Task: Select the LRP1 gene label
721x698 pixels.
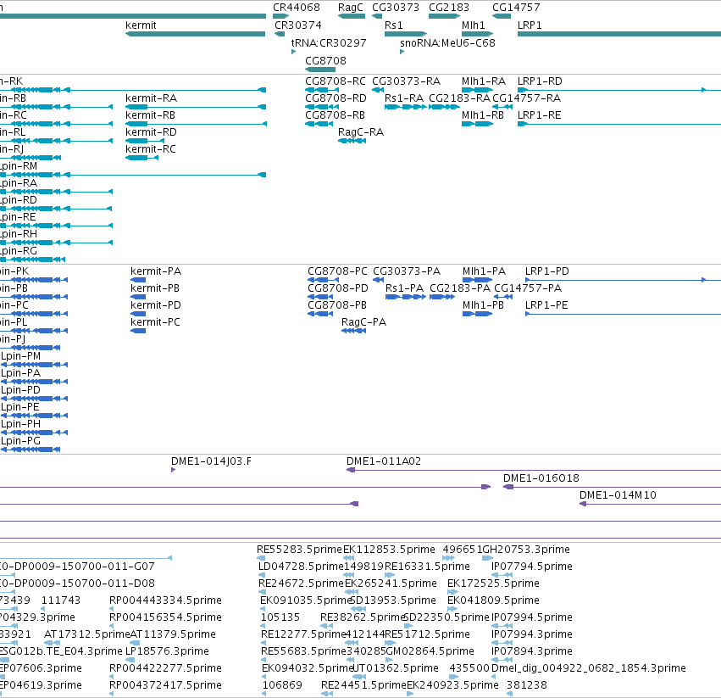Action: point(530,25)
